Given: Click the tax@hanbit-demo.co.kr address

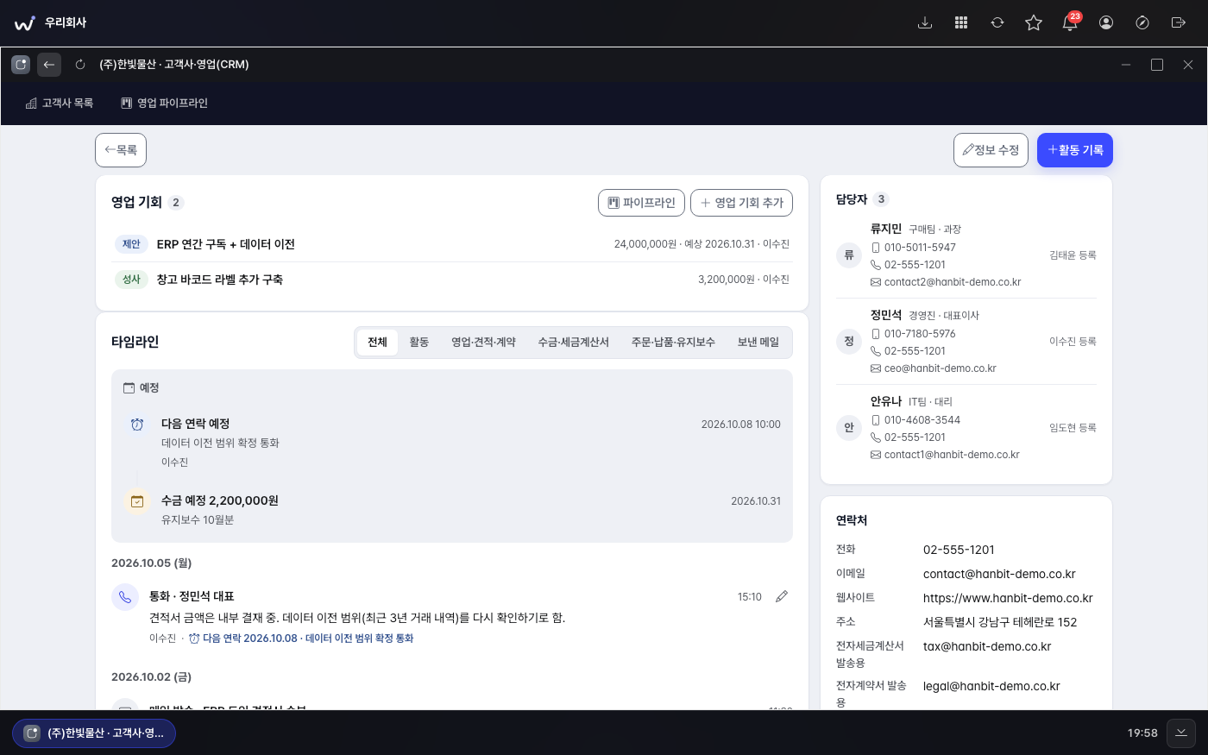Looking at the screenshot, I should point(987,646).
